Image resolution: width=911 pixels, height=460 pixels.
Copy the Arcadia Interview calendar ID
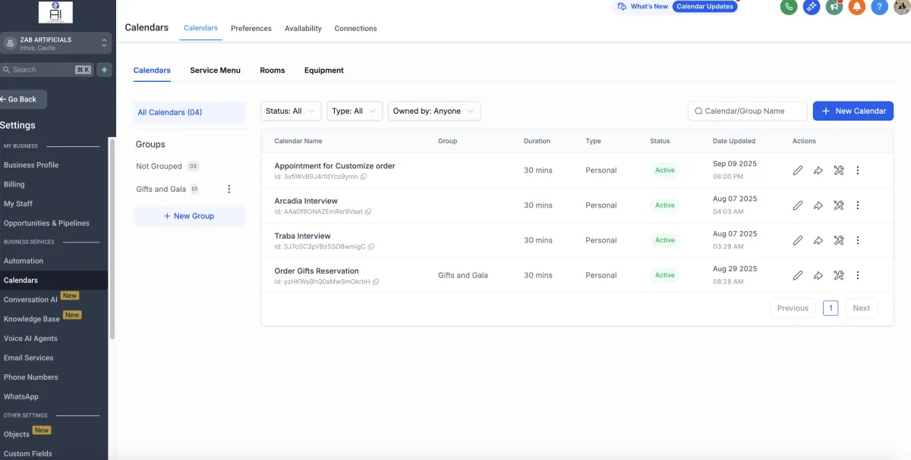click(x=369, y=212)
